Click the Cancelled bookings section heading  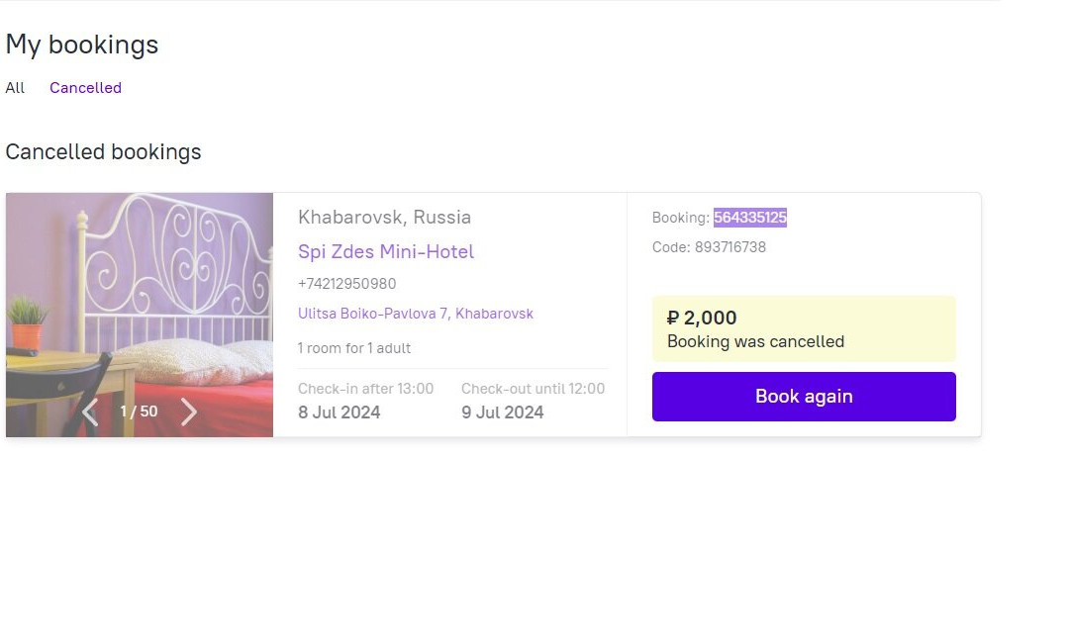point(103,152)
